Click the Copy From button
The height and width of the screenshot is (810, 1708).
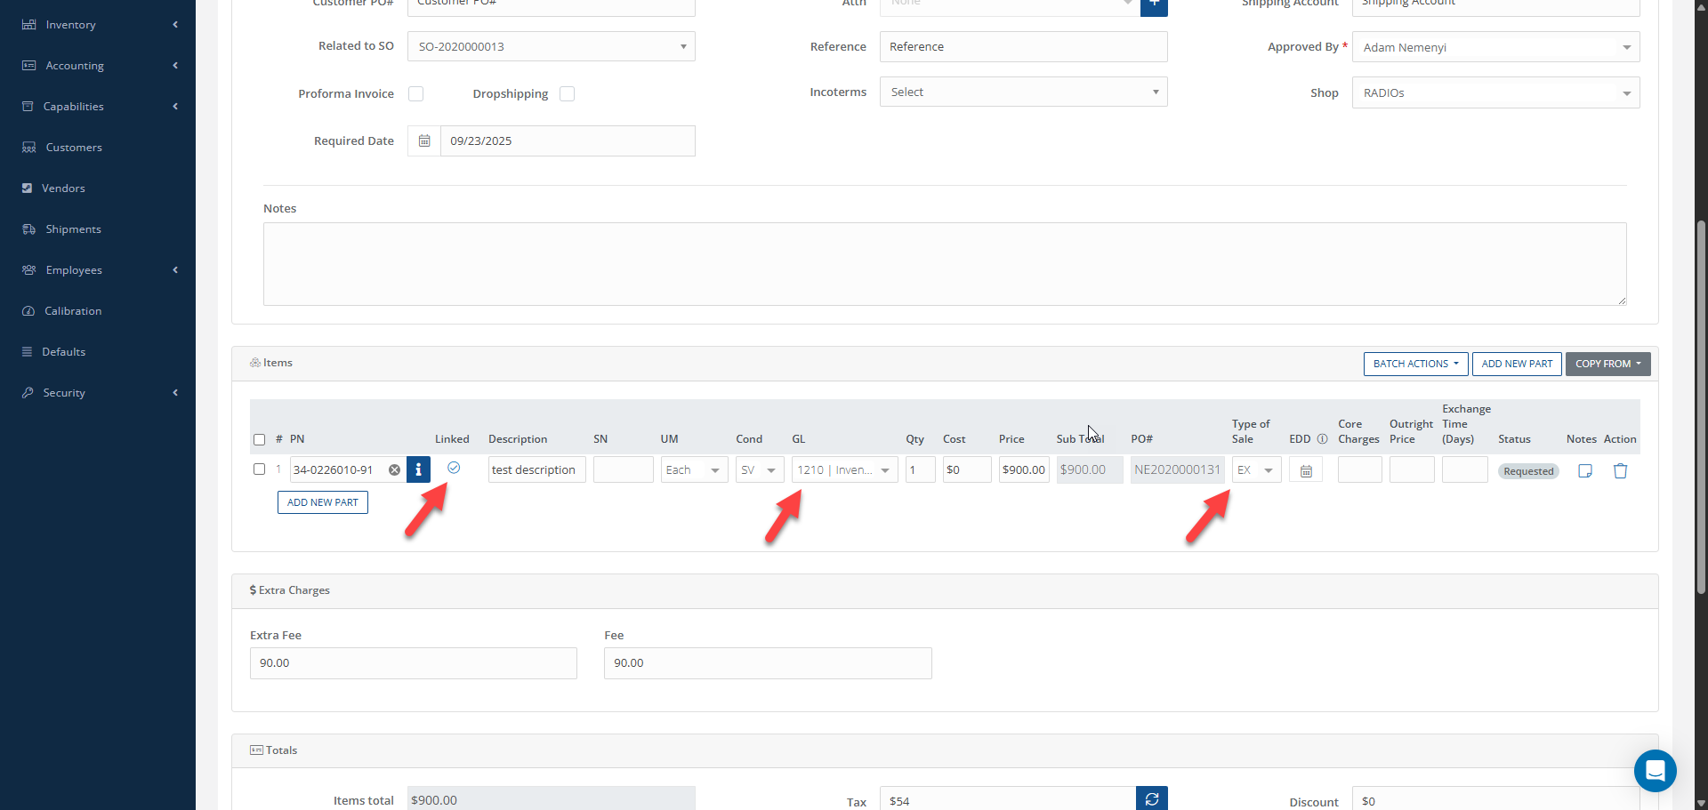pos(1607,364)
